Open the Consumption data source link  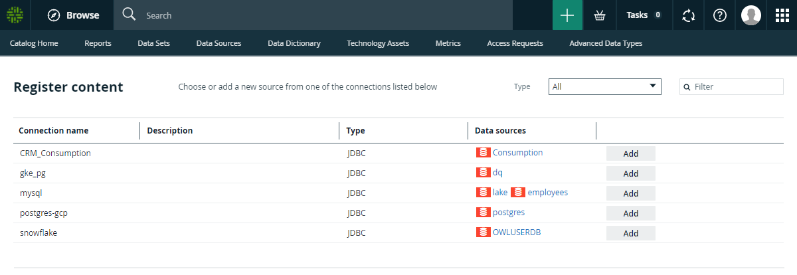click(x=517, y=153)
